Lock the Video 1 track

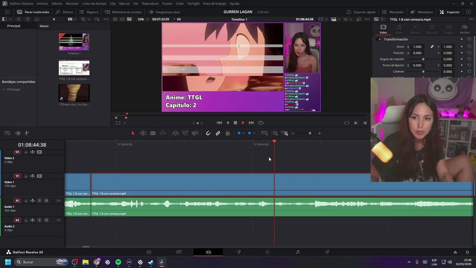click(26, 176)
